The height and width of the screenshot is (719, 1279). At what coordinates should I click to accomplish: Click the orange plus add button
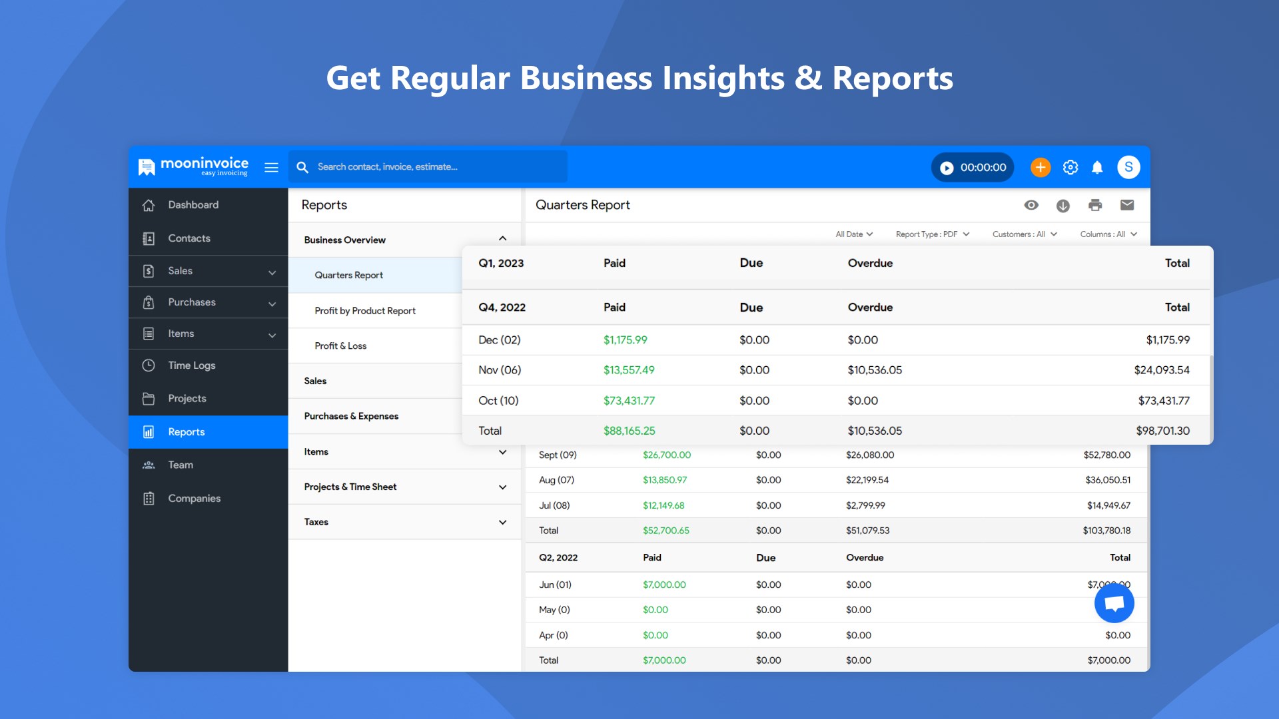1040,167
